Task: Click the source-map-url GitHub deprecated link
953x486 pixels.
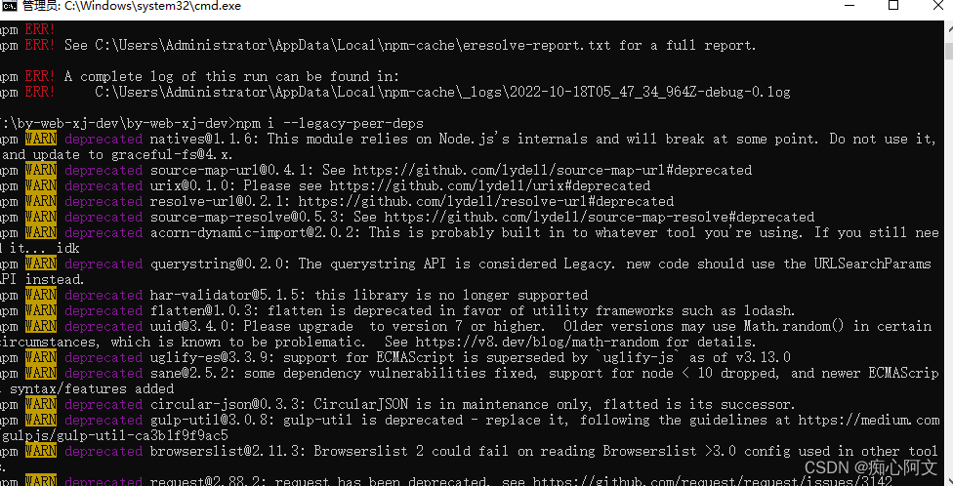Action: 552,170
